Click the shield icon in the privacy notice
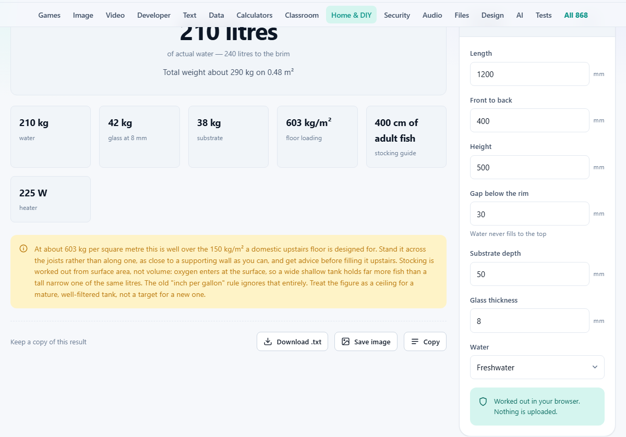Image resolution: width=626 pixels, height=437 pixels. (x=483, y=402)
